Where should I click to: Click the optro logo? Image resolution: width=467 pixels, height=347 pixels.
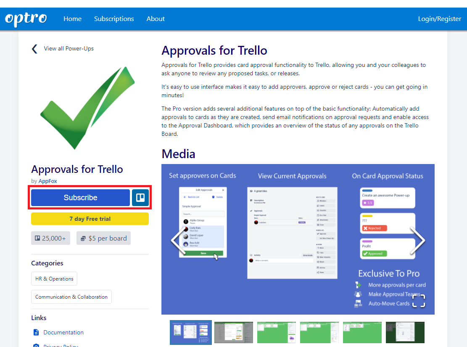click(x=26, y=19)
